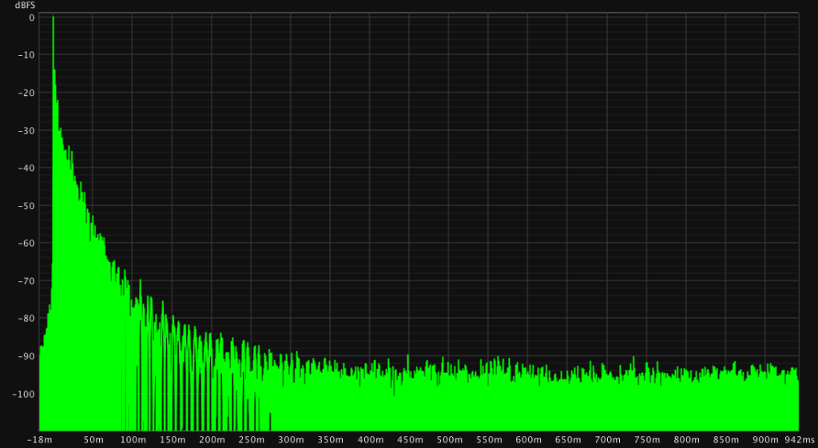Click the 0 dB label on vertical axis
The width and height of the screenshot is (818, 448).
click(31, 17)
